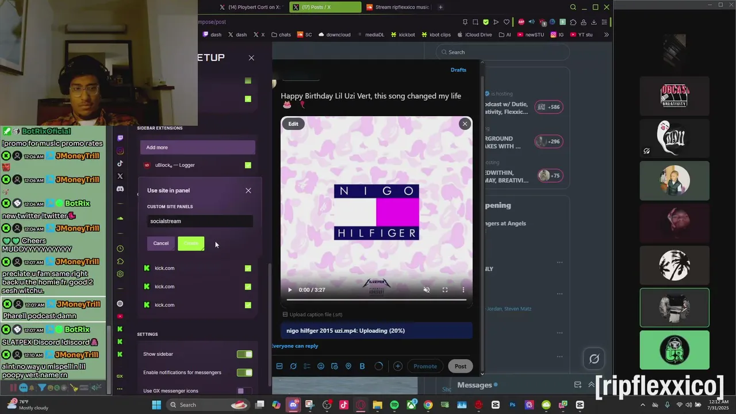736x414 pixels.
Task: Open the sidebar three-dots setup menu
Action: tap(120, 389)
